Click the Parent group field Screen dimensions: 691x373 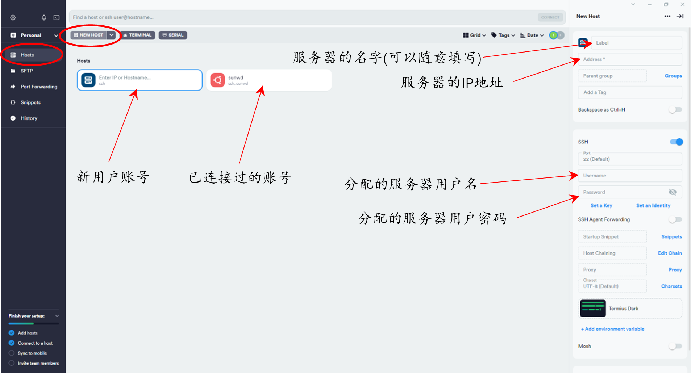point(612,76)
